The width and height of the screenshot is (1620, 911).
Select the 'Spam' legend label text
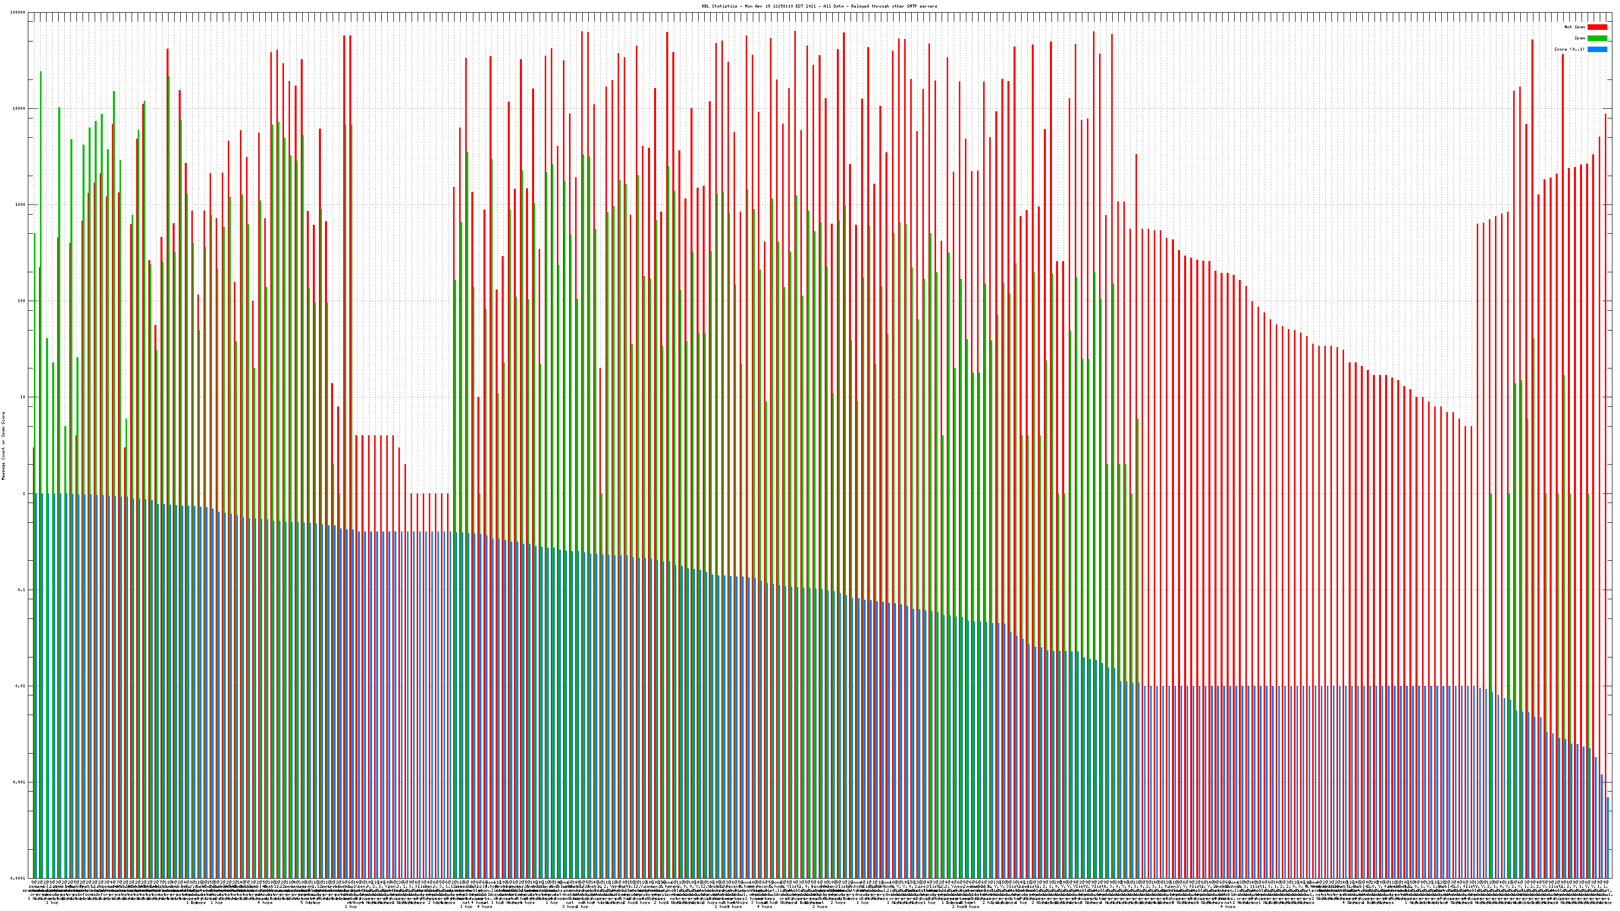click(x=1579, y=38)
